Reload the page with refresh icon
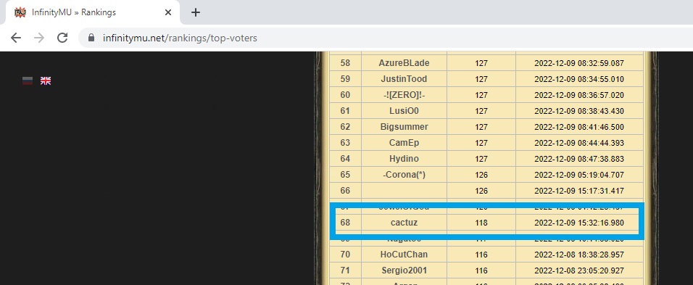 click(62, 38)
